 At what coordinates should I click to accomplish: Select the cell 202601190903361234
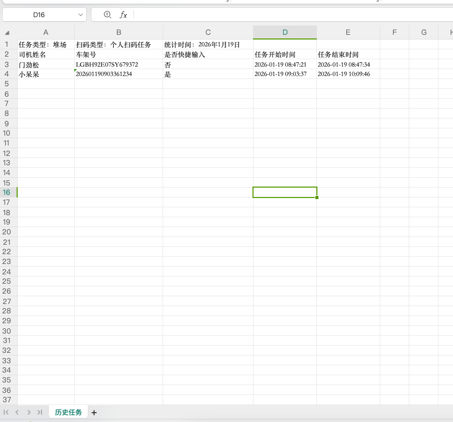point(118,74)
